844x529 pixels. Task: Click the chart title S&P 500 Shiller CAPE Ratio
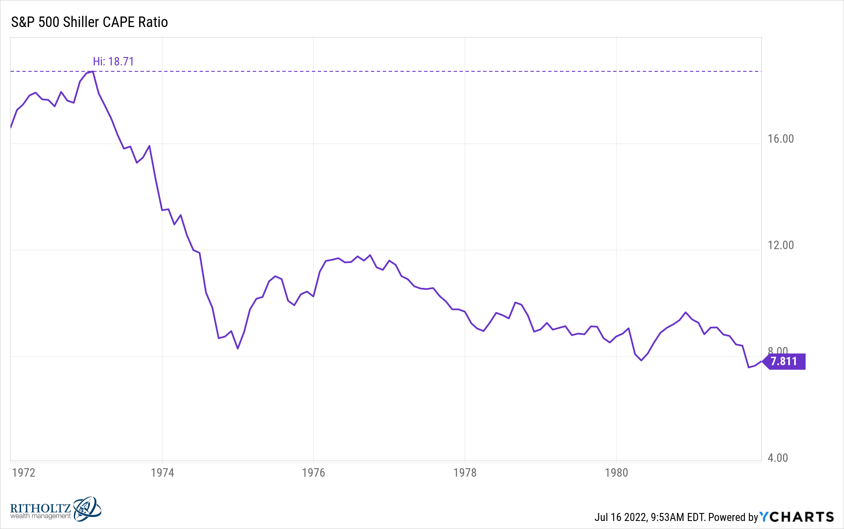tap(89, 22)
